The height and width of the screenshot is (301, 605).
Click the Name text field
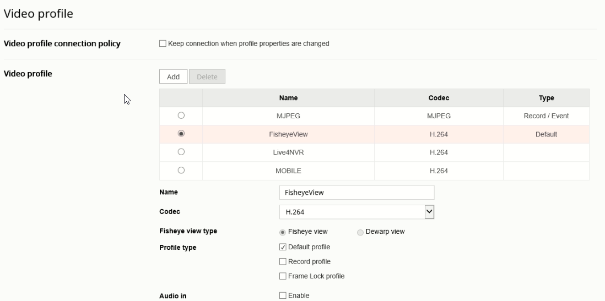point(356,192)
